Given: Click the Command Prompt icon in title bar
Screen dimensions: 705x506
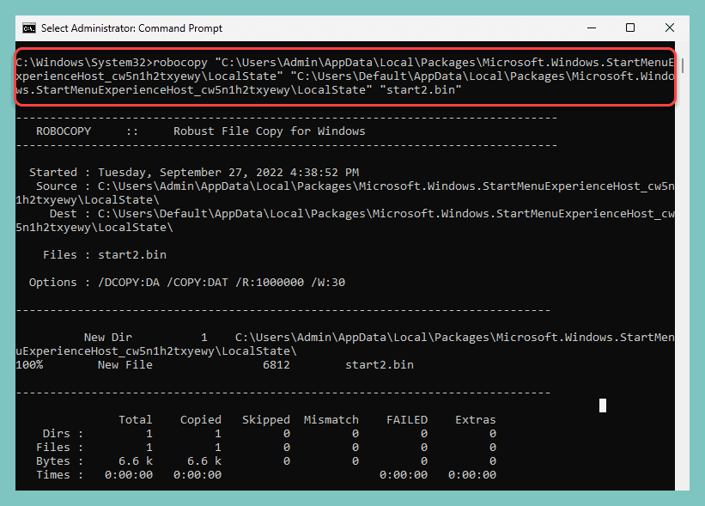Looking at the screenshot, I should [x=29, y=28].
